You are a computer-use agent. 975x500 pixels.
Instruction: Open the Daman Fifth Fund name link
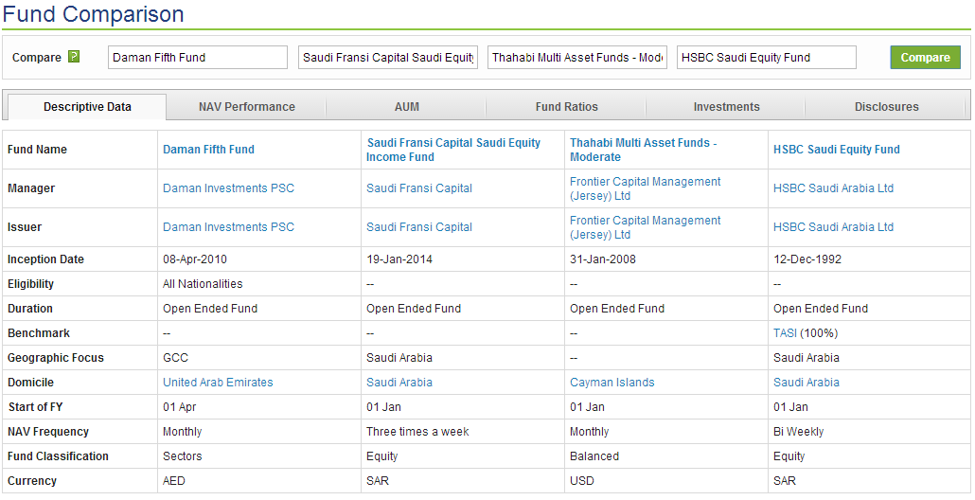pos(208,150)
